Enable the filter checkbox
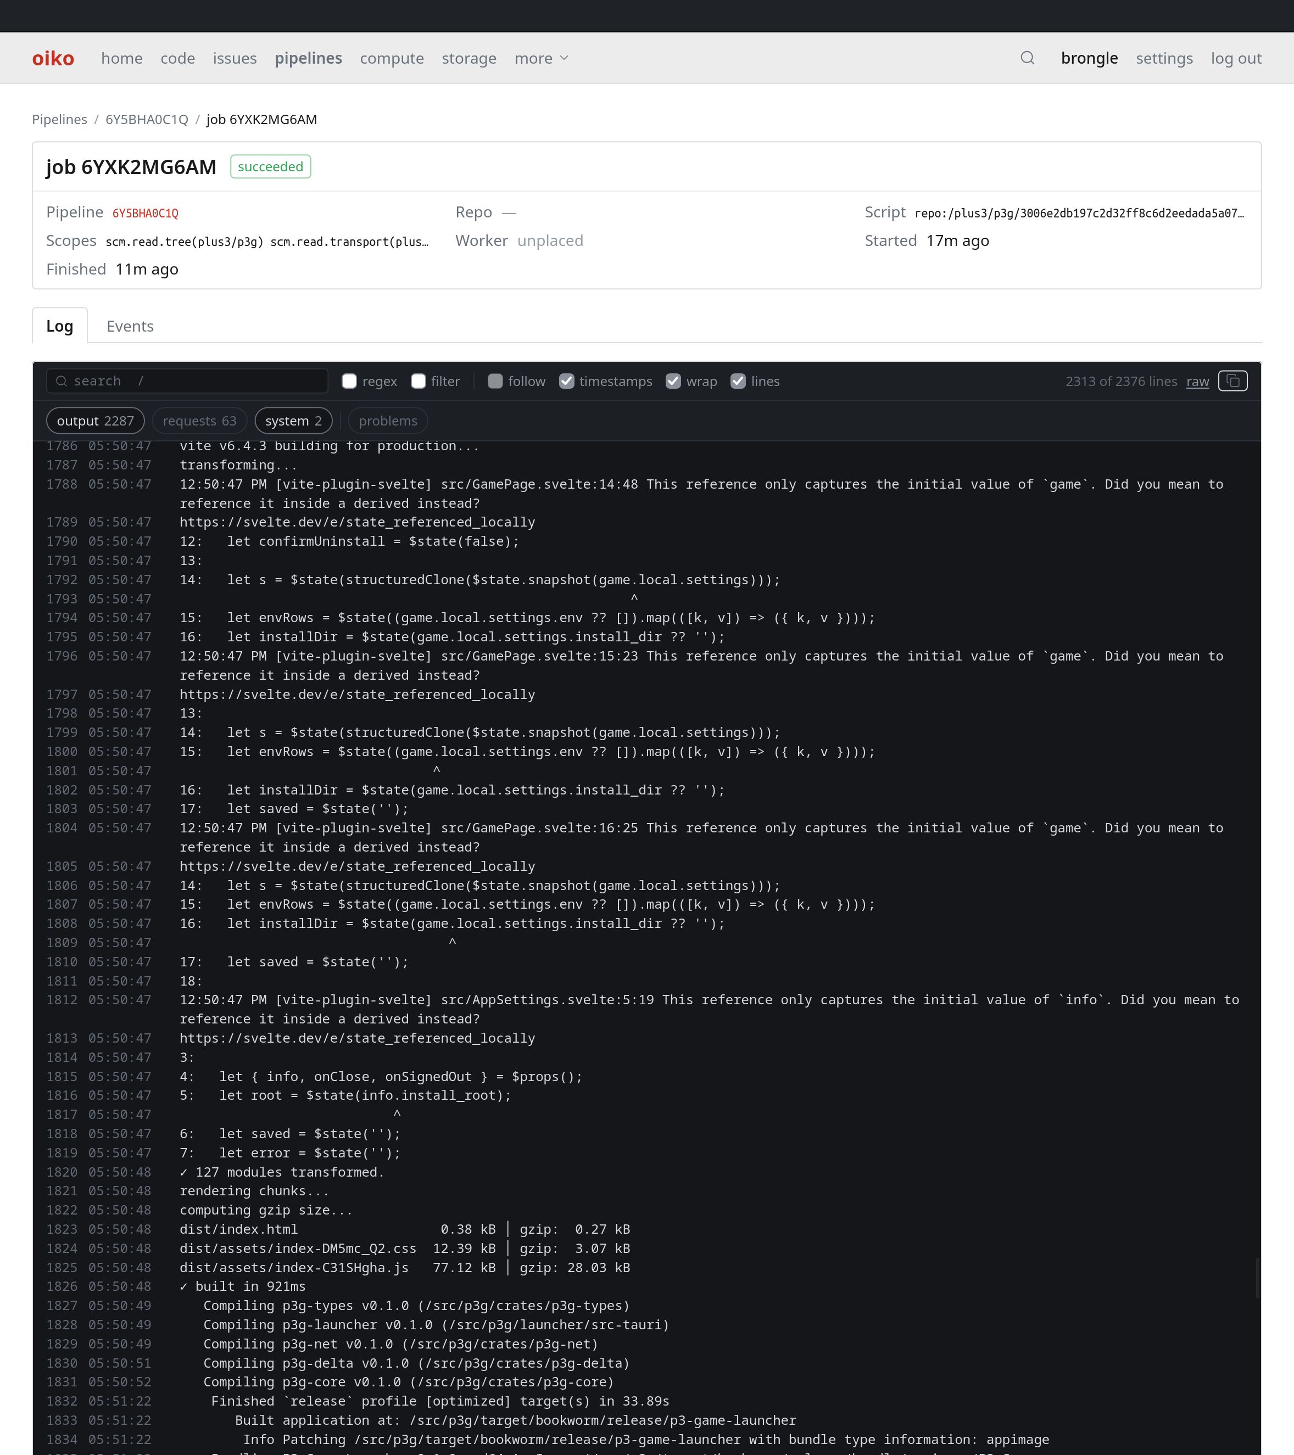The width and height of the screenshot is (1294, 1455). click(418, 381)
